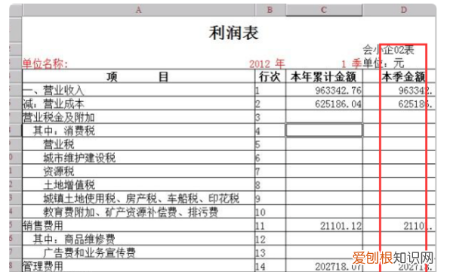Click the 会小企02表 label

pos(388,50)
